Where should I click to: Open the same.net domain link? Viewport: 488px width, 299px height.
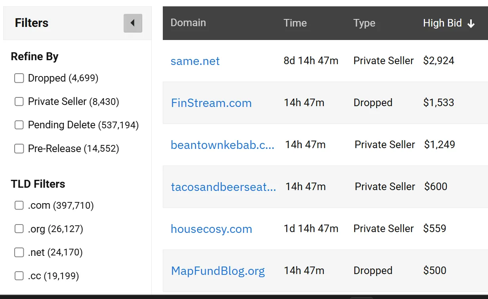(195, 61)
